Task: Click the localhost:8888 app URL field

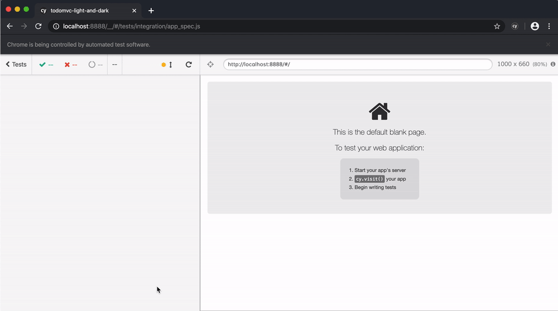Action: tap(357, 65)
